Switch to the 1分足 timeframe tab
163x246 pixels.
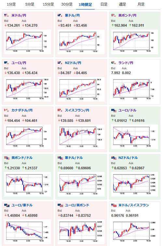click(11, 5)
